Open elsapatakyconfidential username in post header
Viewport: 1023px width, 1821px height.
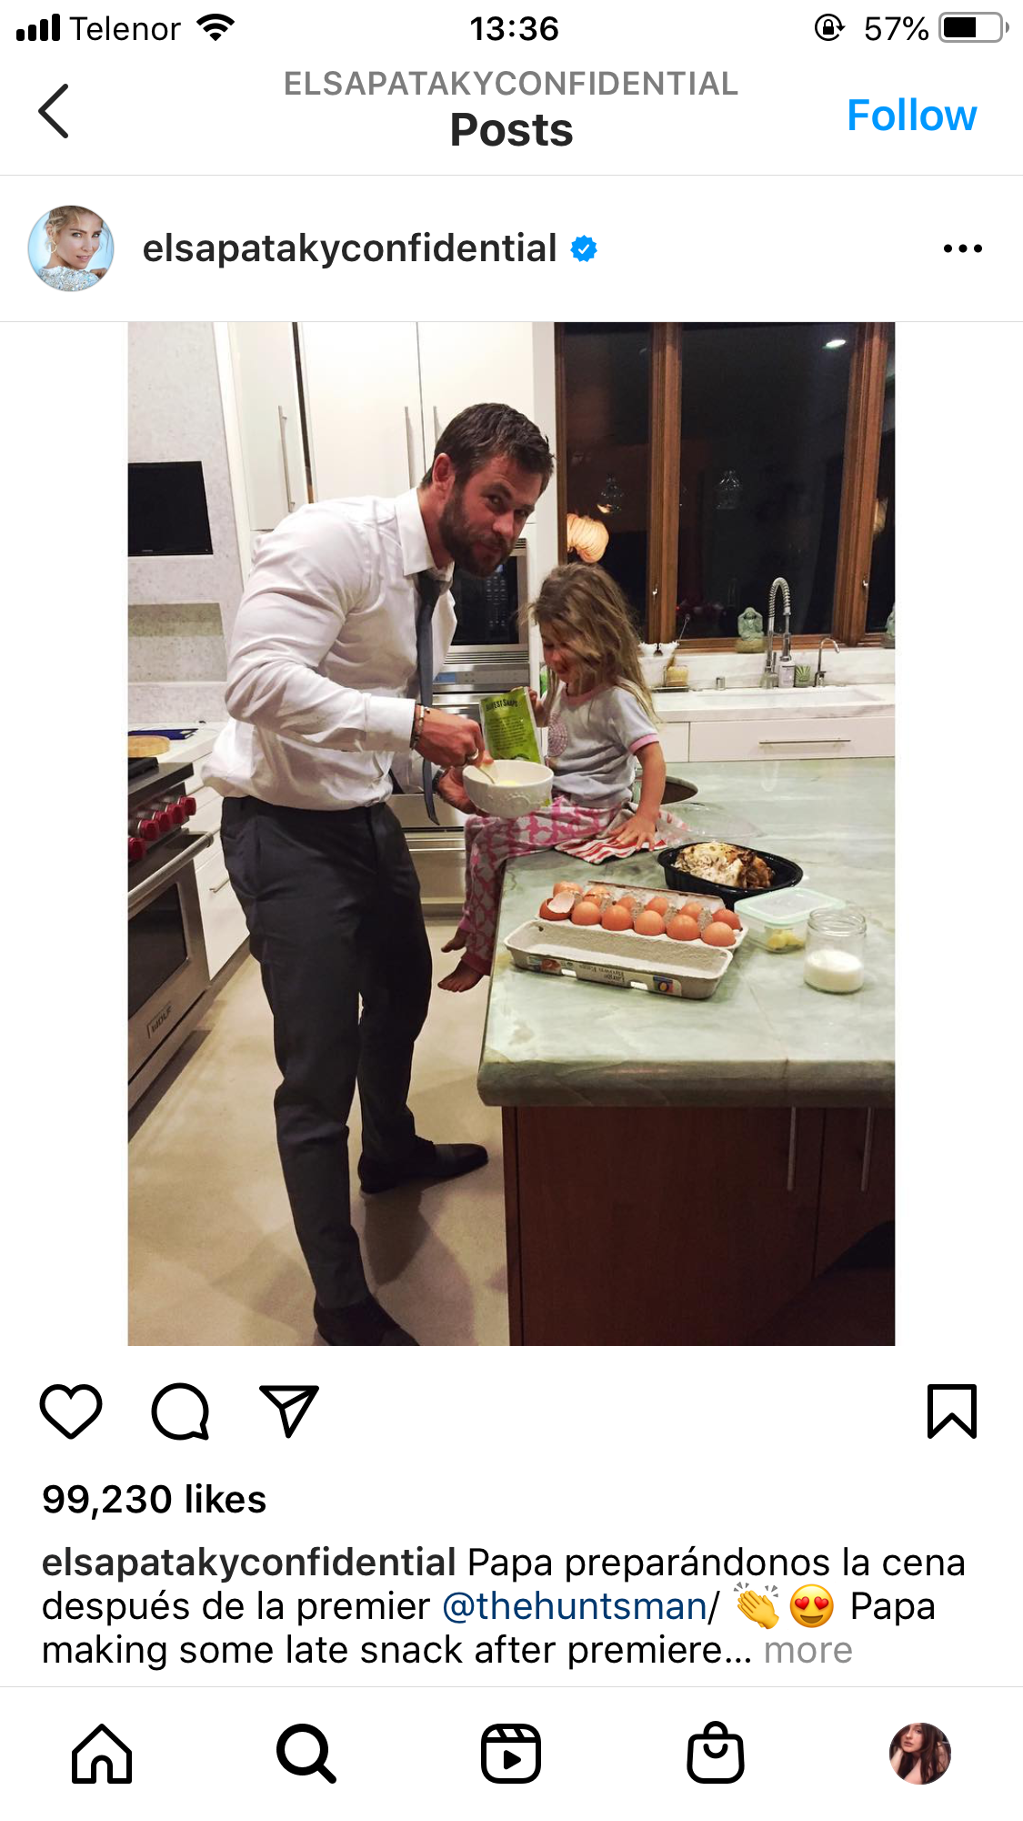[349, 248]
